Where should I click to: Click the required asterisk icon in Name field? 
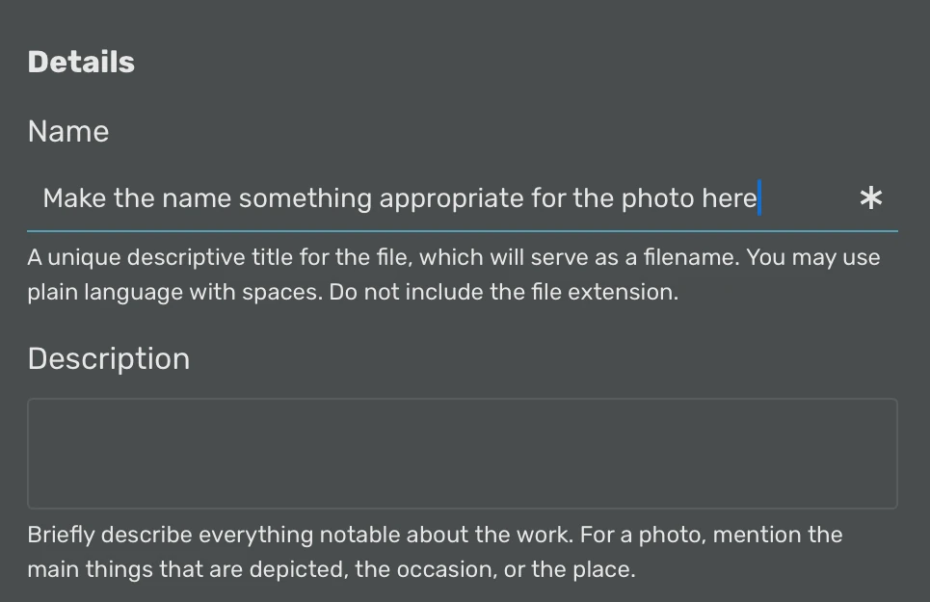[870, 198]
